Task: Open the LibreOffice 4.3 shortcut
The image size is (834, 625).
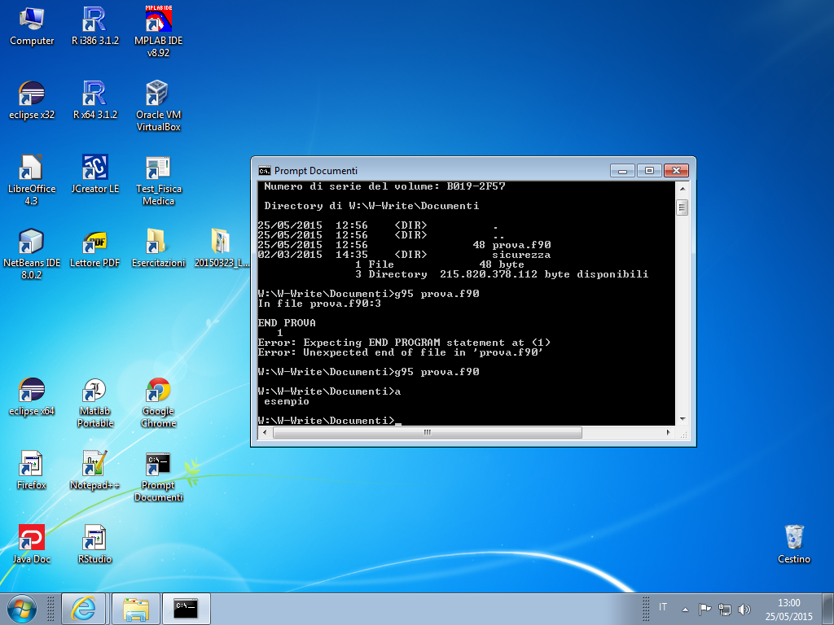Action: point(32,168)
